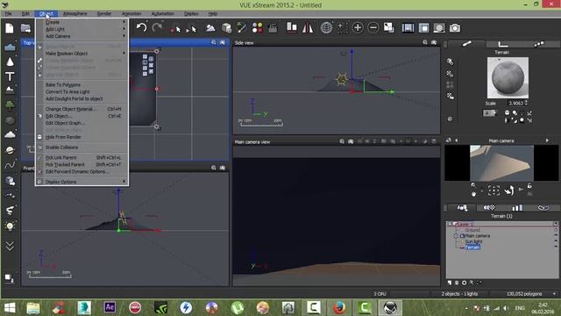Collapse the Layer 1 tree node

(450, 224)
